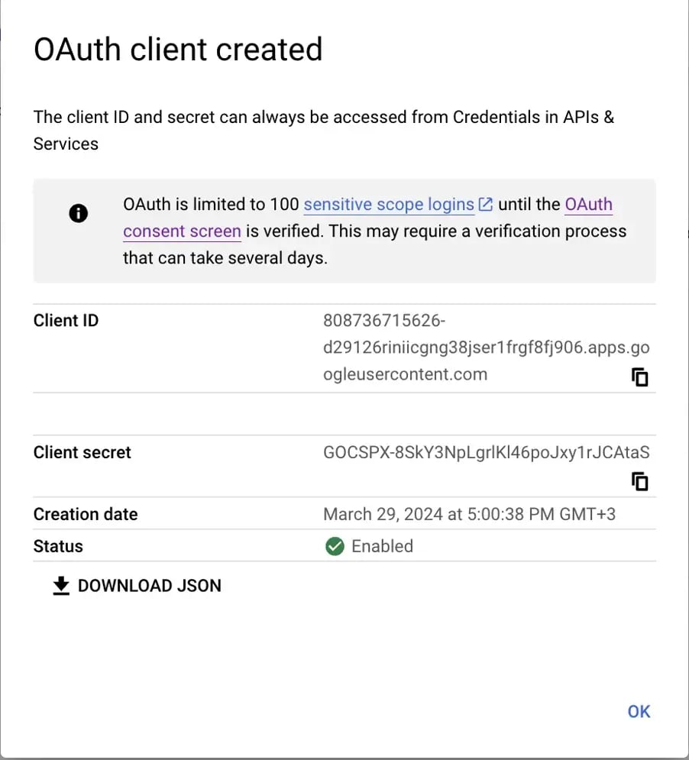This screenshot has height=760, width=689.
Task: Click the March 29, 2024 creation date value
Action: [469, 514]
